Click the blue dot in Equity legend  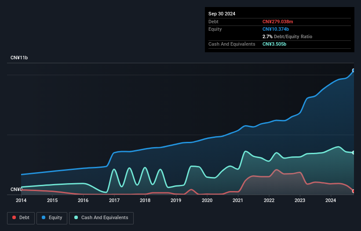pos(44,217)
